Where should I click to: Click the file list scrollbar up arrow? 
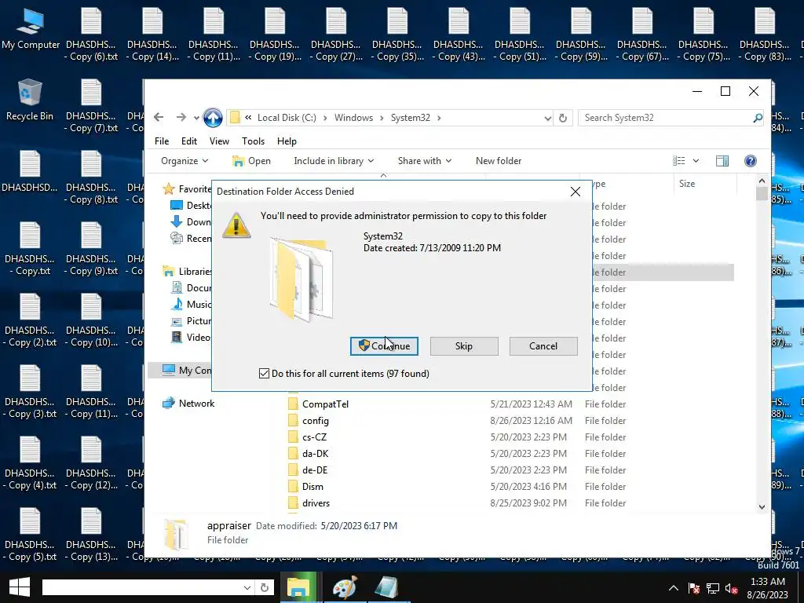coord(762,181)
